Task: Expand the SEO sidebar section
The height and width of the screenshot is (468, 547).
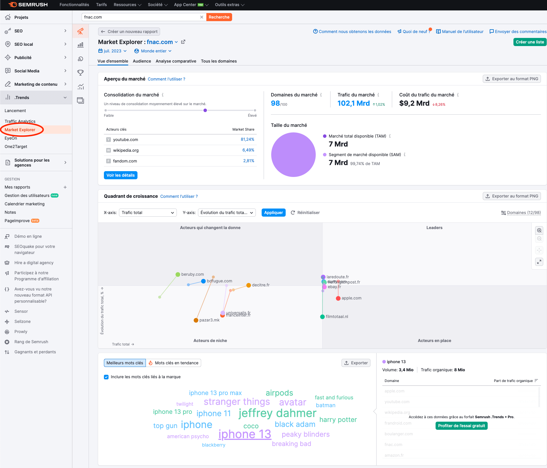Action: (36, 31)
